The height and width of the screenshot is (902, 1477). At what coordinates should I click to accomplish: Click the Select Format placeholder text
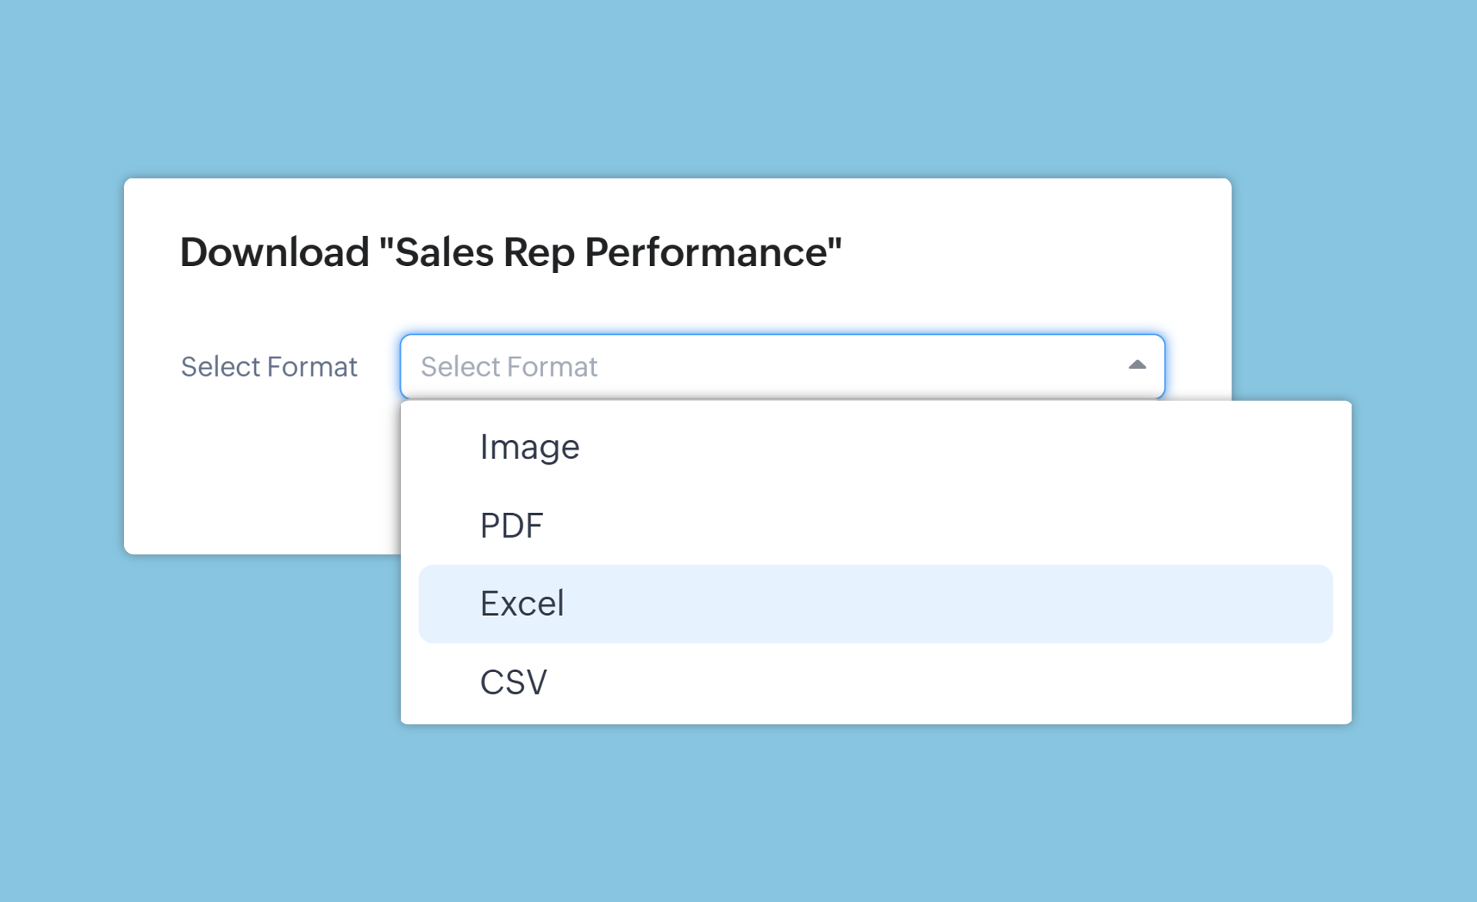508,367
